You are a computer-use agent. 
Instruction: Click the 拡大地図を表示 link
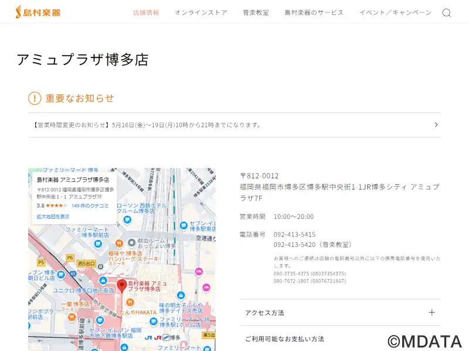(53, 216)
